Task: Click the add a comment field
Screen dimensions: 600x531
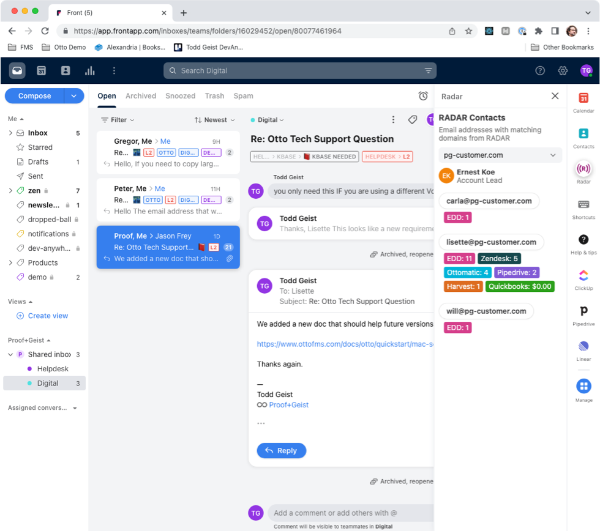Action: pyautogui.click(x=351, y=513)
